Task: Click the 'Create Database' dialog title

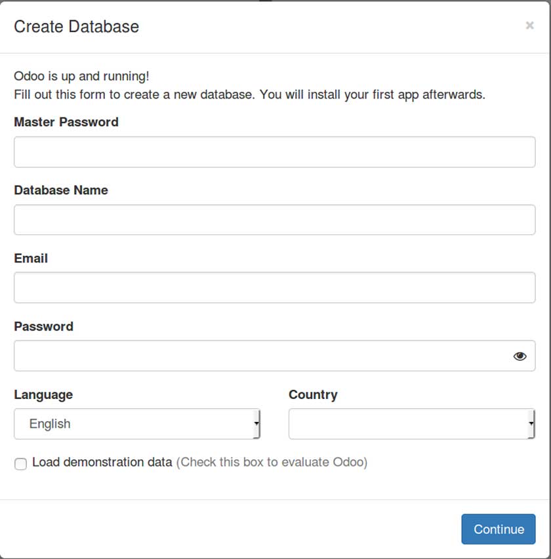Action: [x=76, y=27]
